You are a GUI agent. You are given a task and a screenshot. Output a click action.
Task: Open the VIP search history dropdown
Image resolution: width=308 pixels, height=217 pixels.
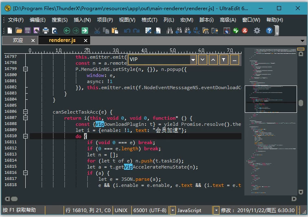(193, 60)
